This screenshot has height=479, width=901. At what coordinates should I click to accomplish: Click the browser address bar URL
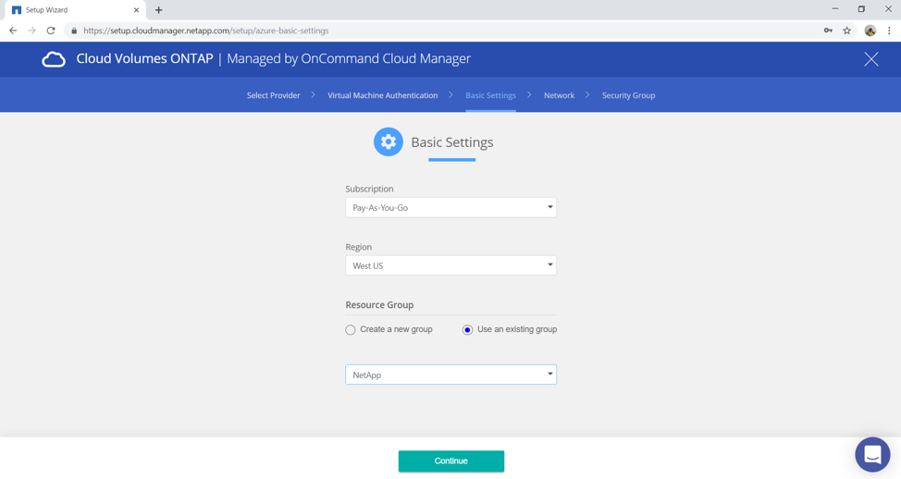click(x=205, y=31)
